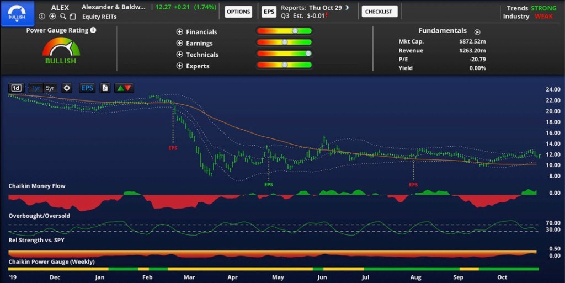Click the plus icon below ALEX ticker

click(52, 17)
